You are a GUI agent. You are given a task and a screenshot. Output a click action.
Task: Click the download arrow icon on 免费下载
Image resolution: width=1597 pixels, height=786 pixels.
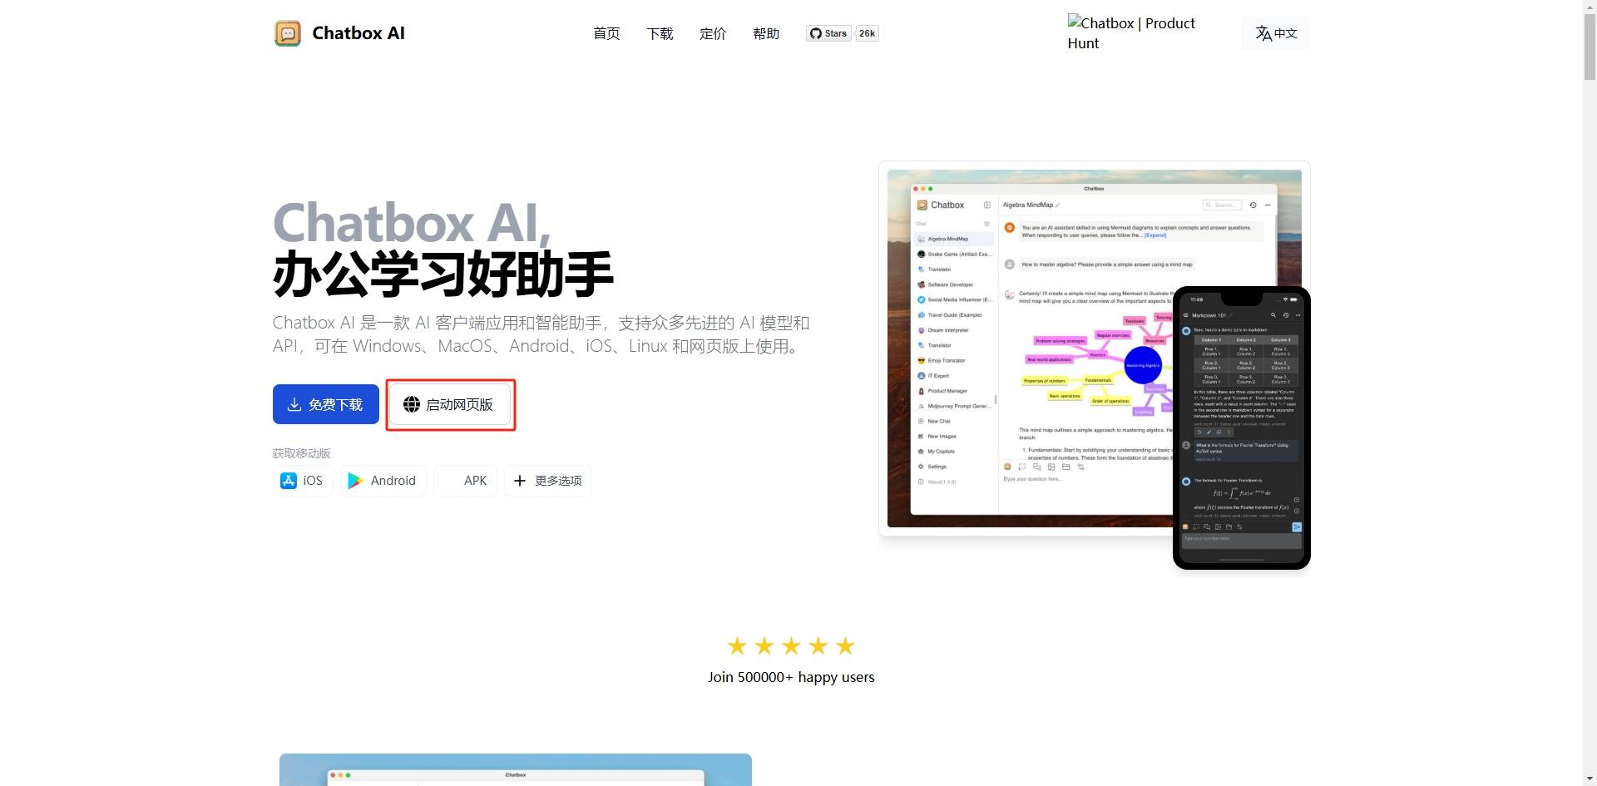(294, 404)
